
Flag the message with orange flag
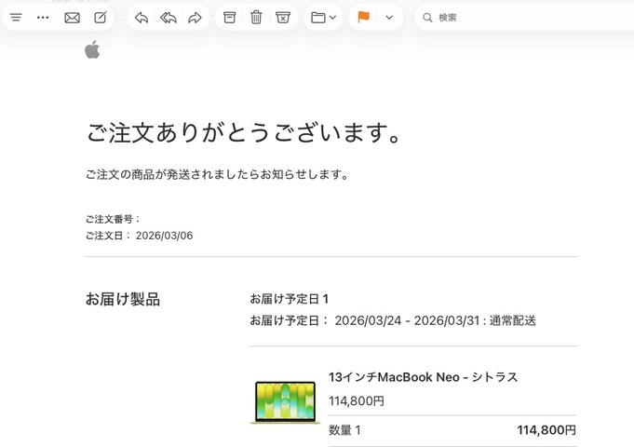pos(363,18)
